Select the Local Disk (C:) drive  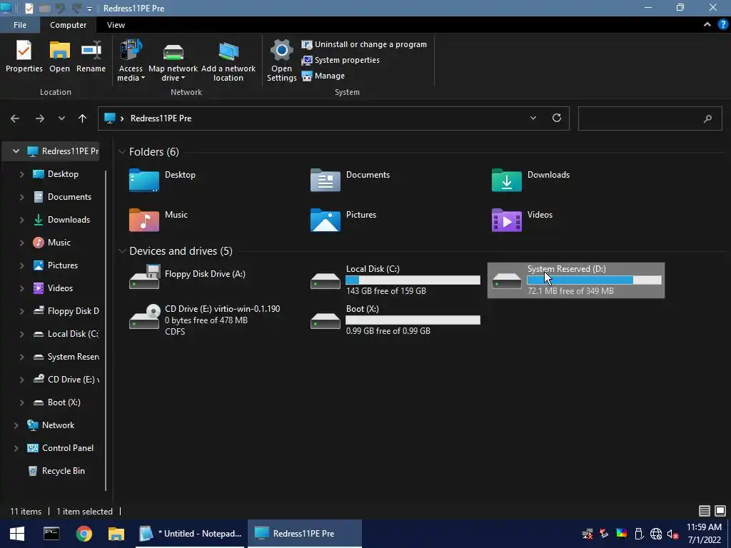(395, 280)
